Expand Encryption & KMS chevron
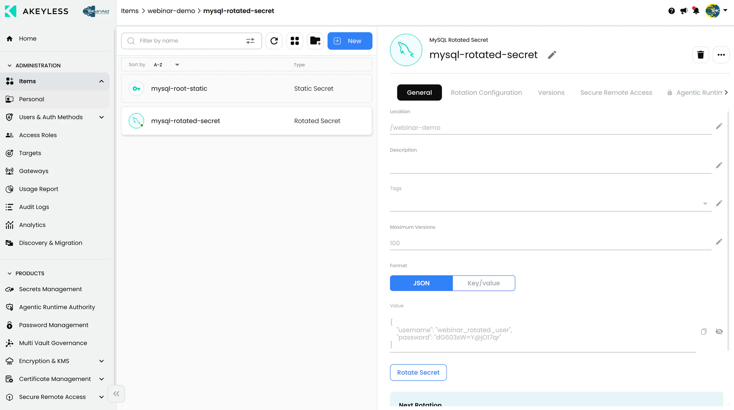 click(x=101, y=361)
